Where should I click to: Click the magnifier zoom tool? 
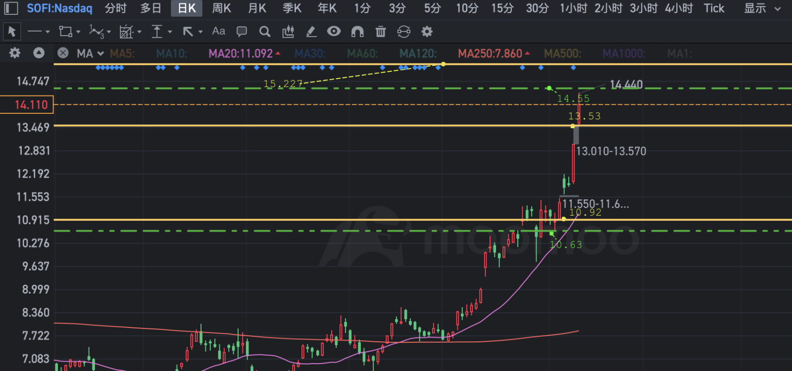(x=265, y=32)
